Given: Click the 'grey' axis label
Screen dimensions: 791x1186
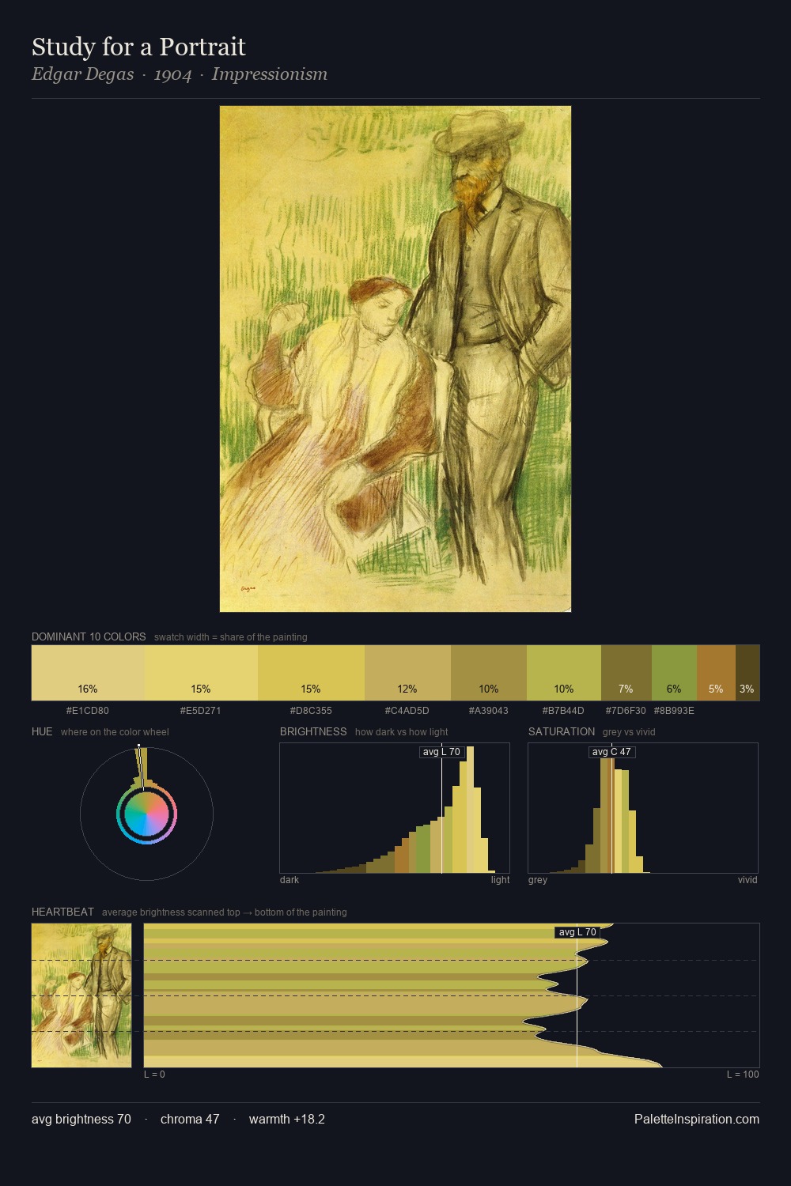Looking at the screenshot, I should [x=538, y=880].
